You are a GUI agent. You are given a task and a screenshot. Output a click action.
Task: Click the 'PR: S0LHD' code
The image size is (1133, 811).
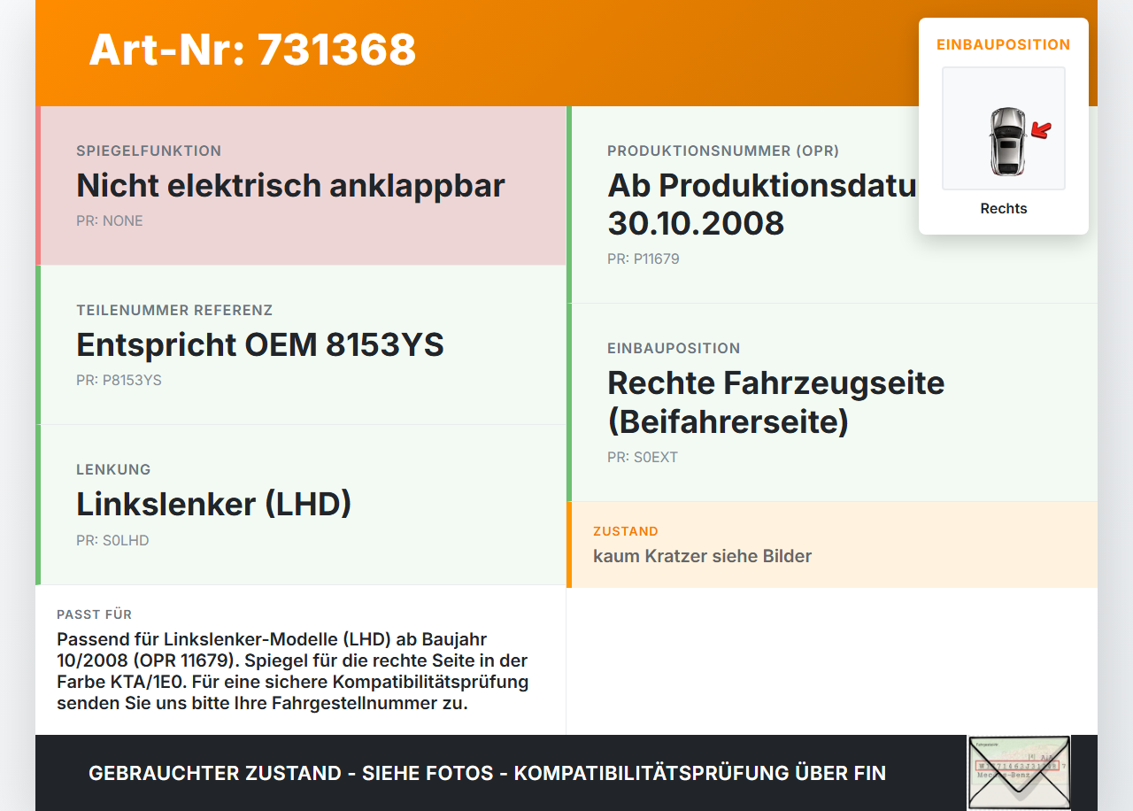click(112, 540)
